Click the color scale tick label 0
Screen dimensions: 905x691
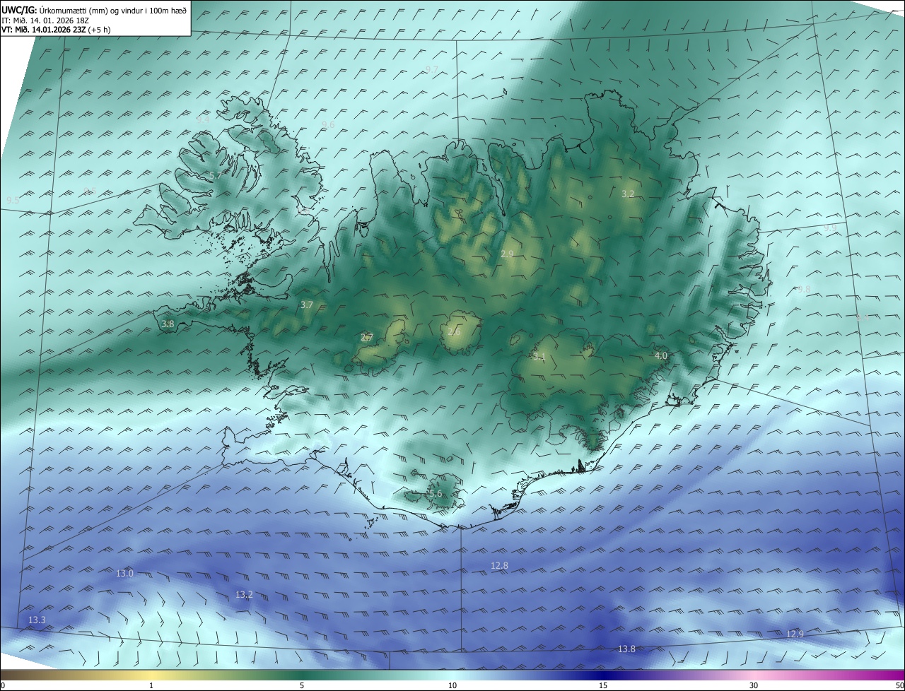coord(3,685)
